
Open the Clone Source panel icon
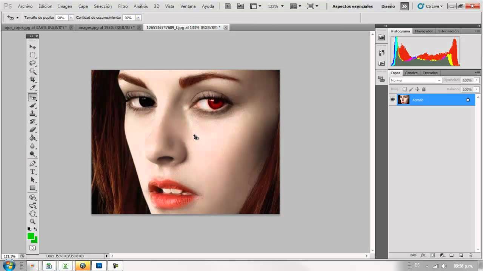coord(381,79)
